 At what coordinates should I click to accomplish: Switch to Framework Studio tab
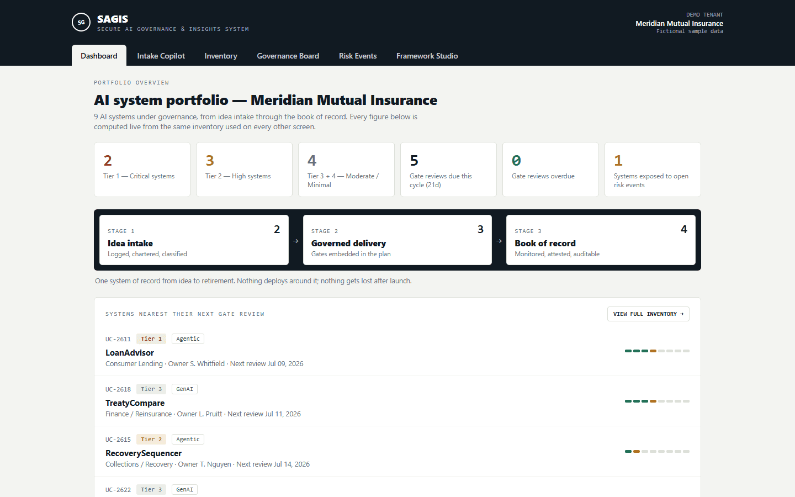427,56
